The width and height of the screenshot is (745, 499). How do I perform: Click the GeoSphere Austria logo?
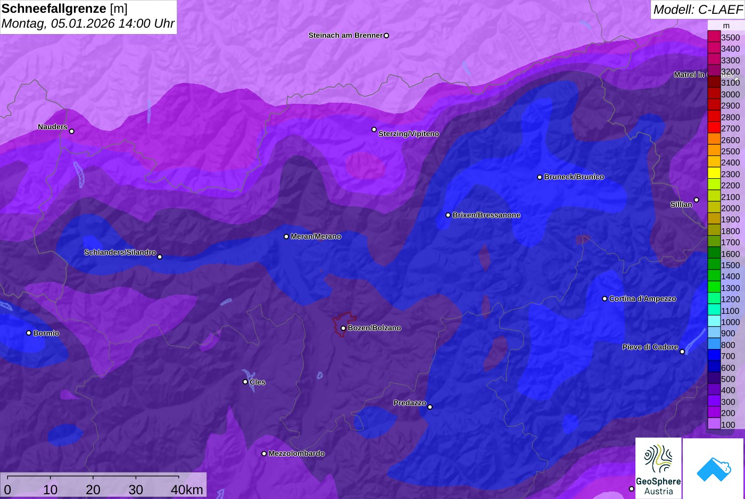click(x=658, y=468)
